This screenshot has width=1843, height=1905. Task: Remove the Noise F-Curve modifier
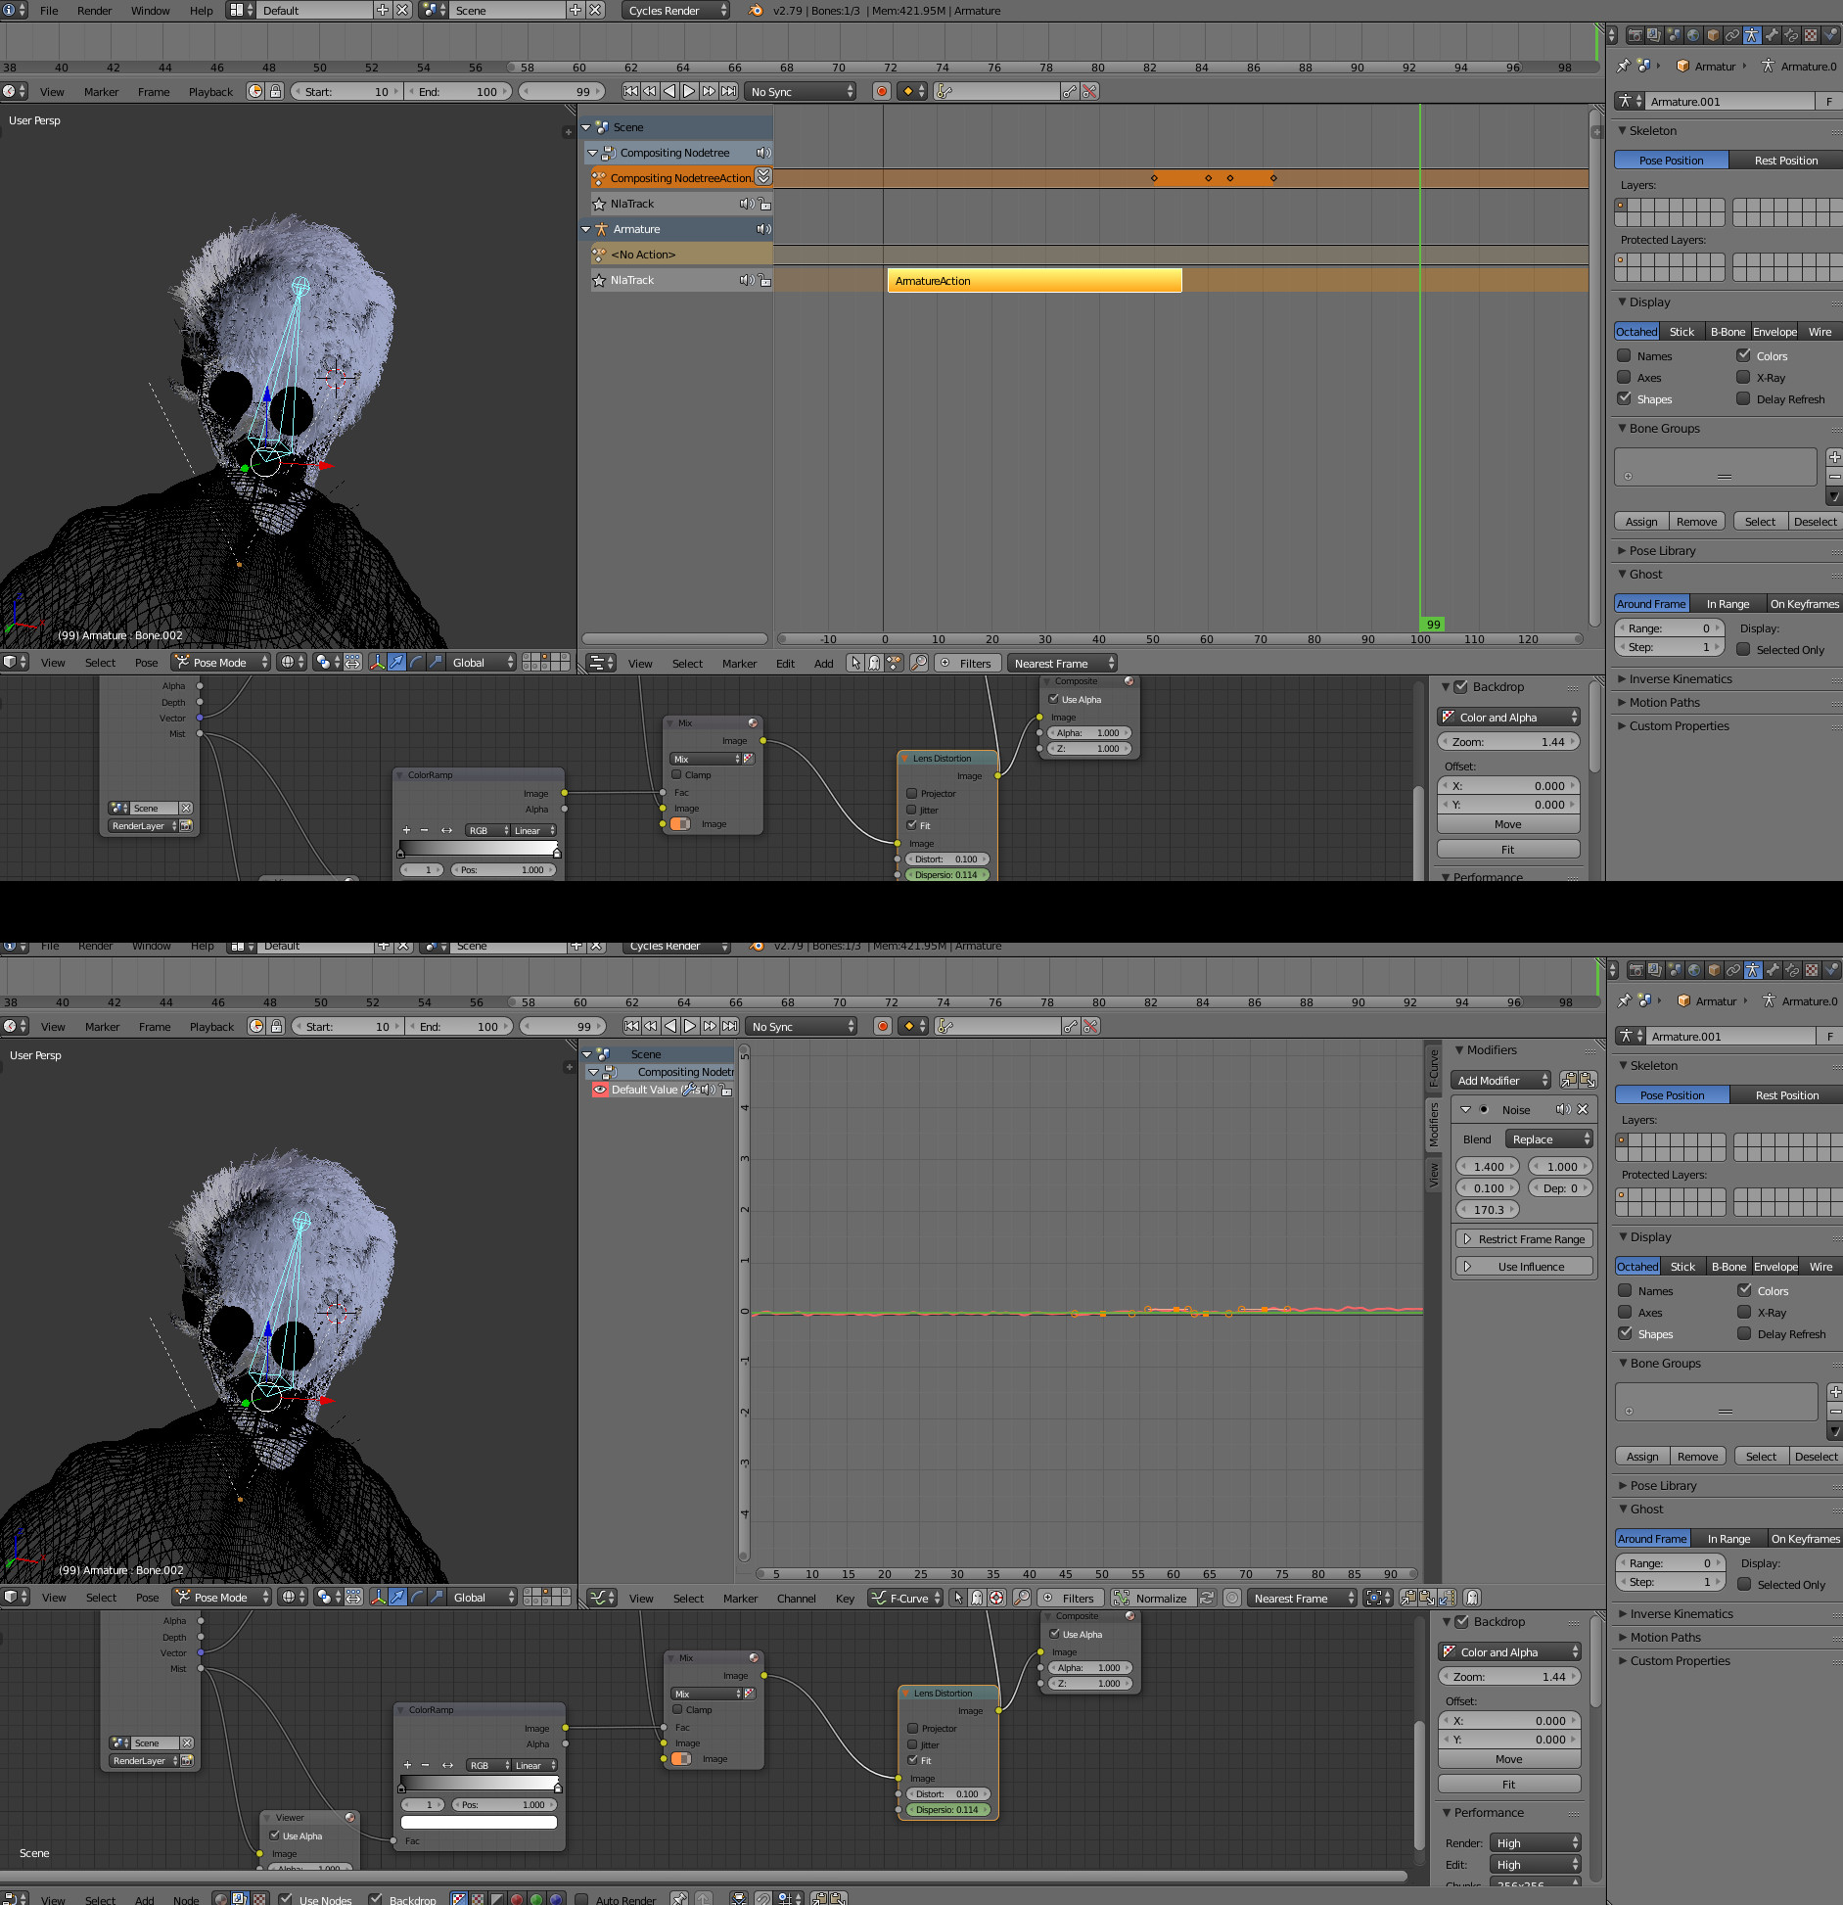[1583, 1109]
